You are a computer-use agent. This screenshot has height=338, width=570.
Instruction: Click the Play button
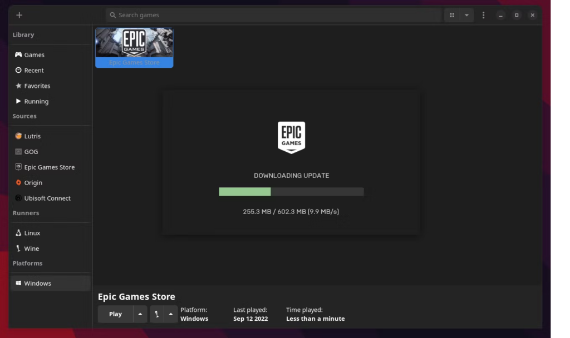pos(115,314)
